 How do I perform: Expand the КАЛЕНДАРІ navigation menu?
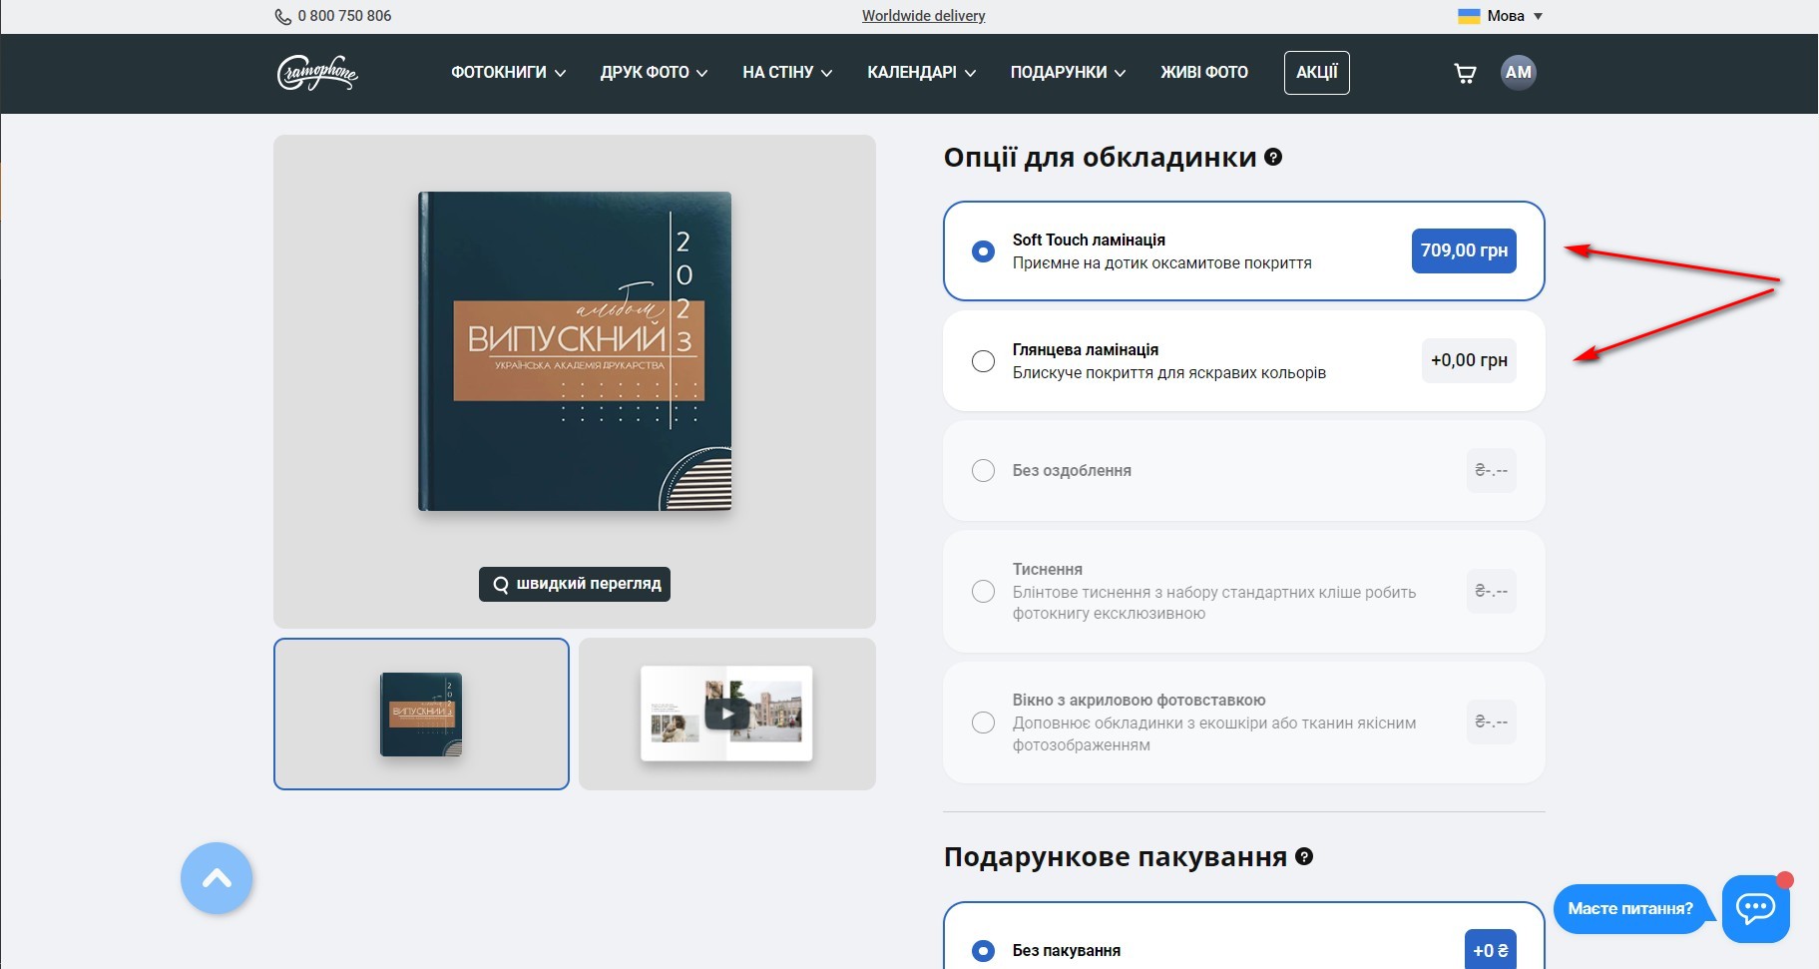coord(921,73)
